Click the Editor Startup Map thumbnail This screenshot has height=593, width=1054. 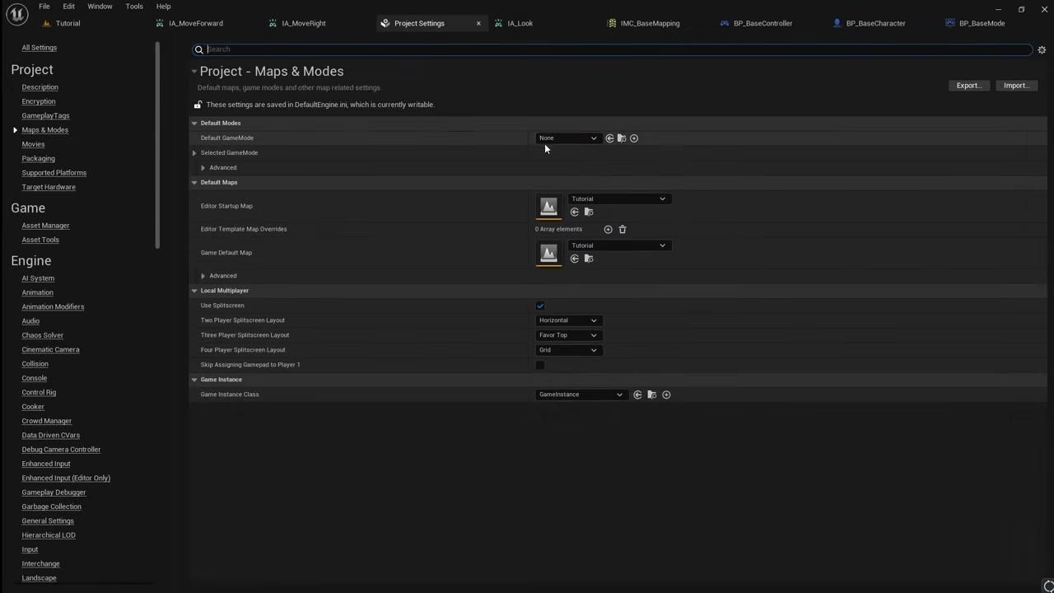(548, 207)
